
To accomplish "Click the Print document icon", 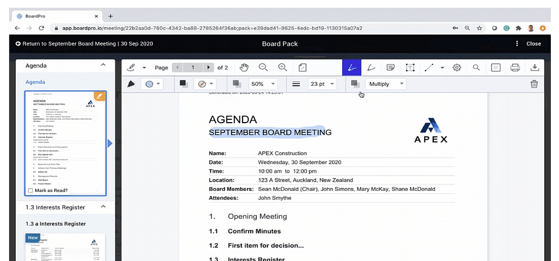I will point(514,67).
